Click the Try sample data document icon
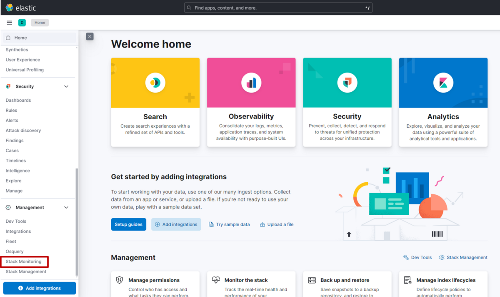 tap(211, 224)
